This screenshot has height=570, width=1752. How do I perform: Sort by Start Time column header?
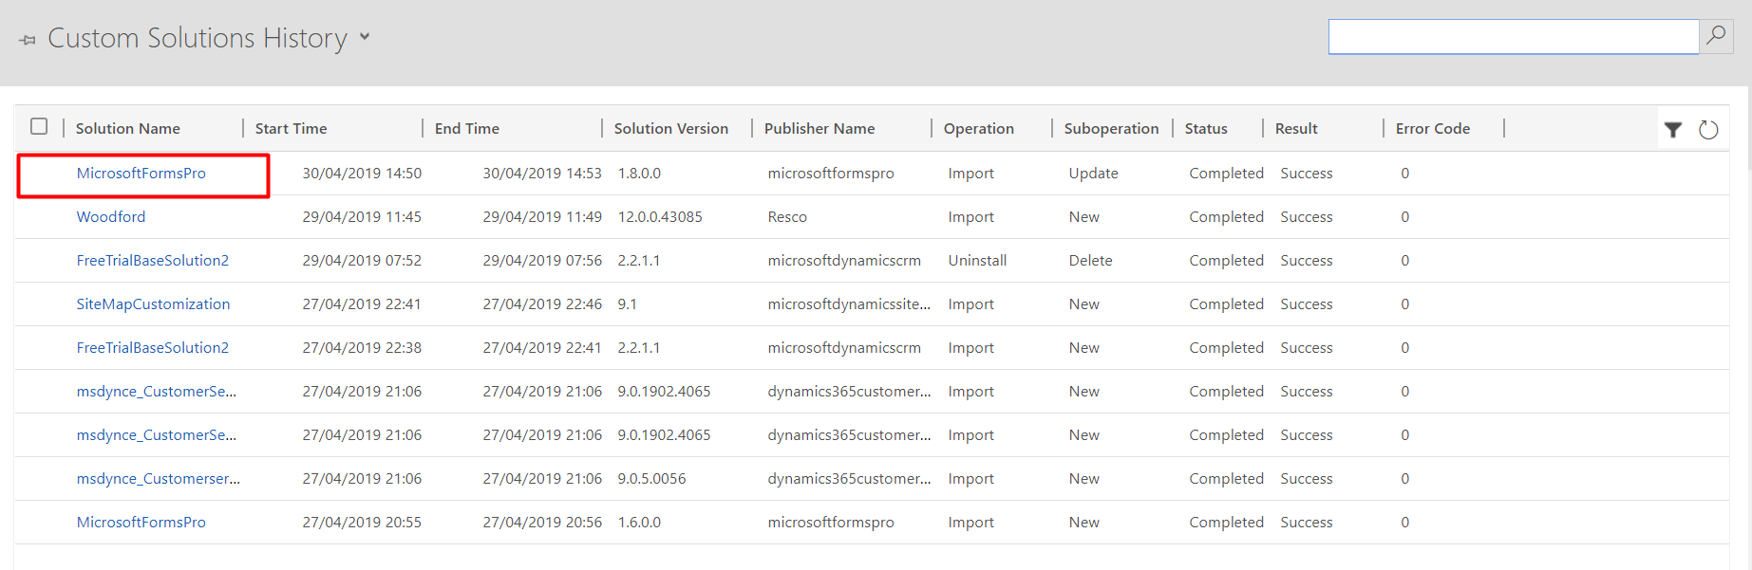pos(291,129)
